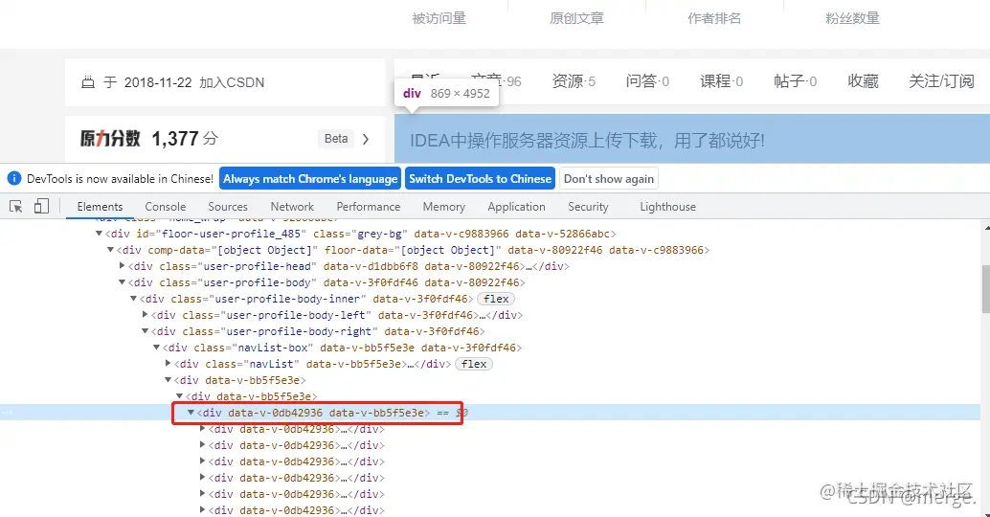Collapse the navList-box div node

tap(157, 348)
